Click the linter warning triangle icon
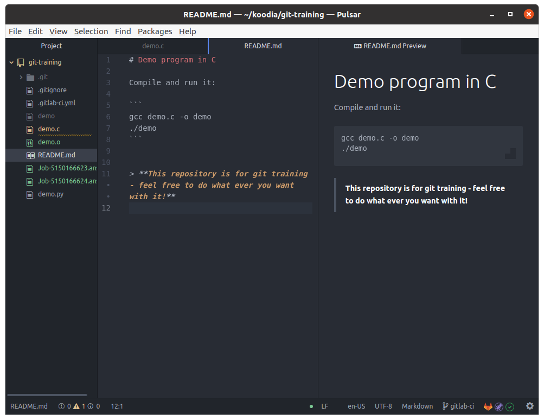544x420 pixels. pos(76,406)
